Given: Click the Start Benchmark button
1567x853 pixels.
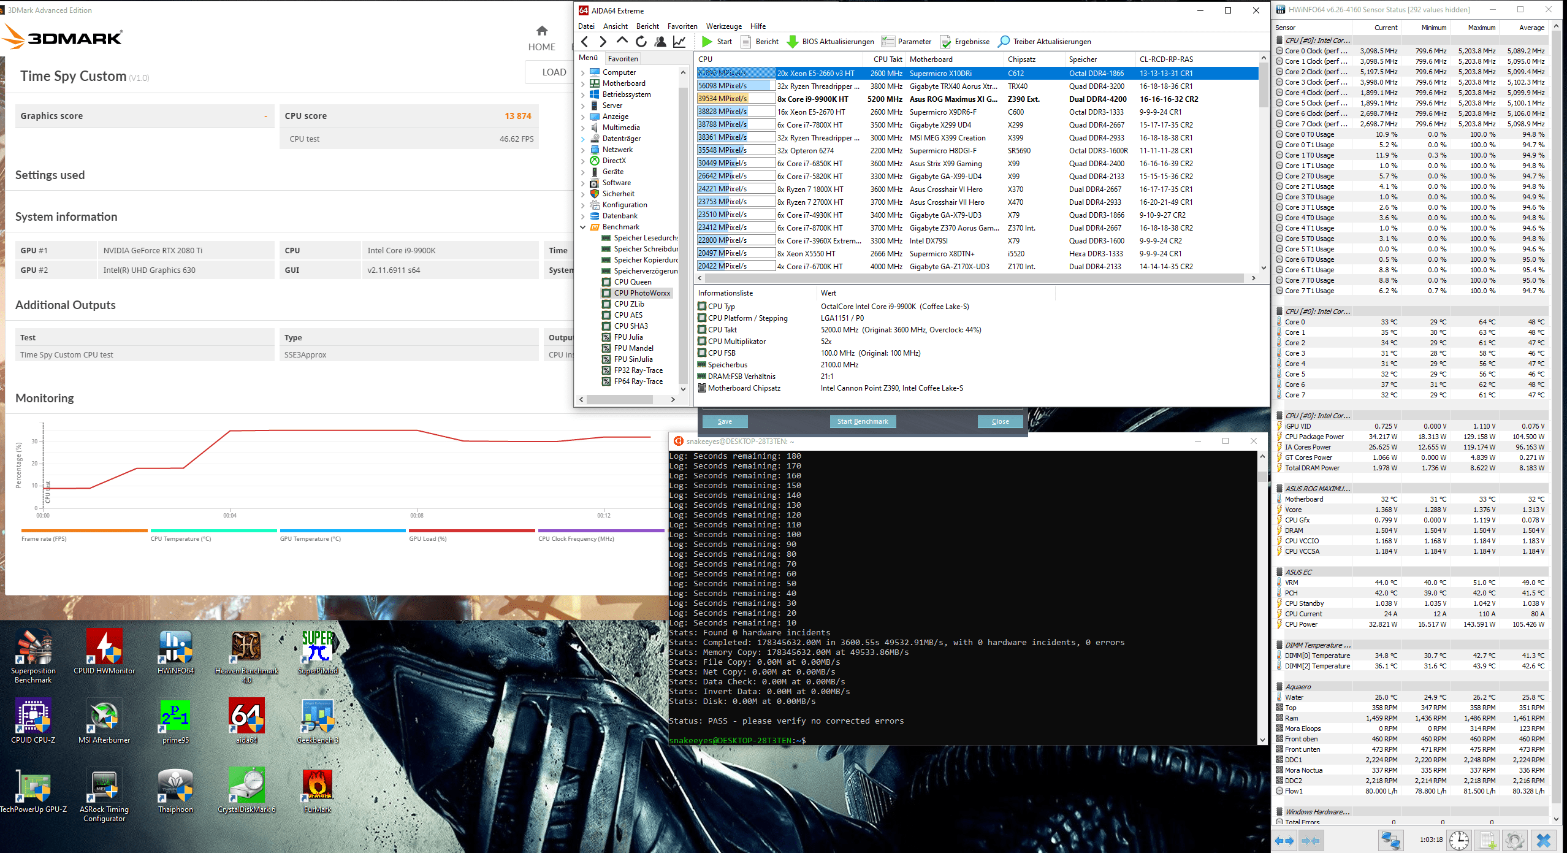Looking at the screenshot, I should pos(863,421).
